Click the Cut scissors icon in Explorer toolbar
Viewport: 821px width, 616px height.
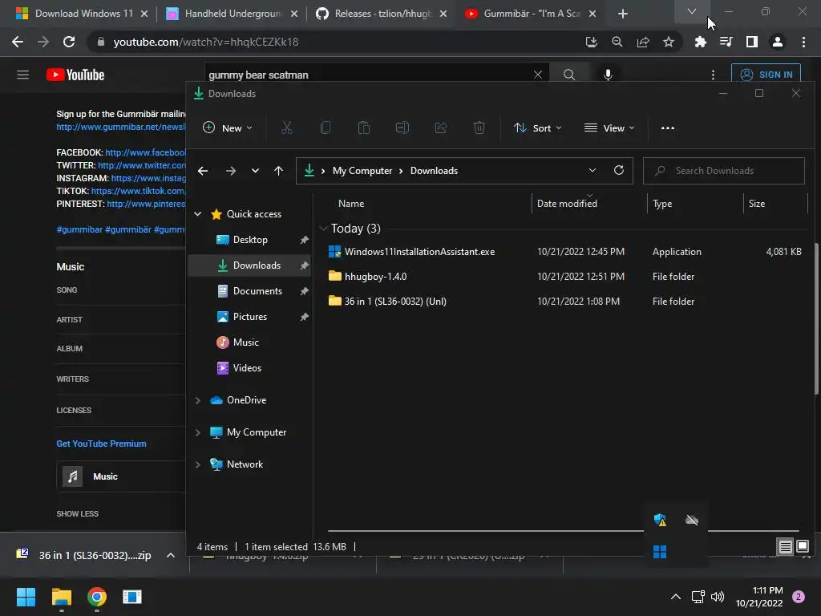[287, 128]
